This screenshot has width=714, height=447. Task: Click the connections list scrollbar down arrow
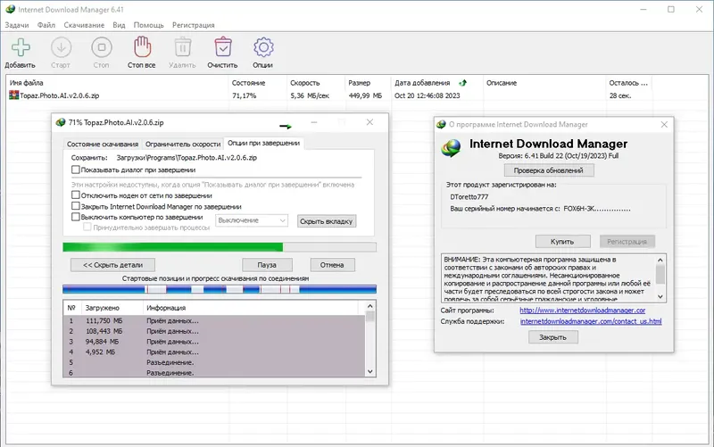click(x=369, y=371)
